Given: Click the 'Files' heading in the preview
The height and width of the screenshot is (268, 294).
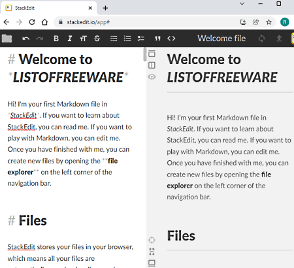Looking at the screenshot, I should [x=181, y=235].
